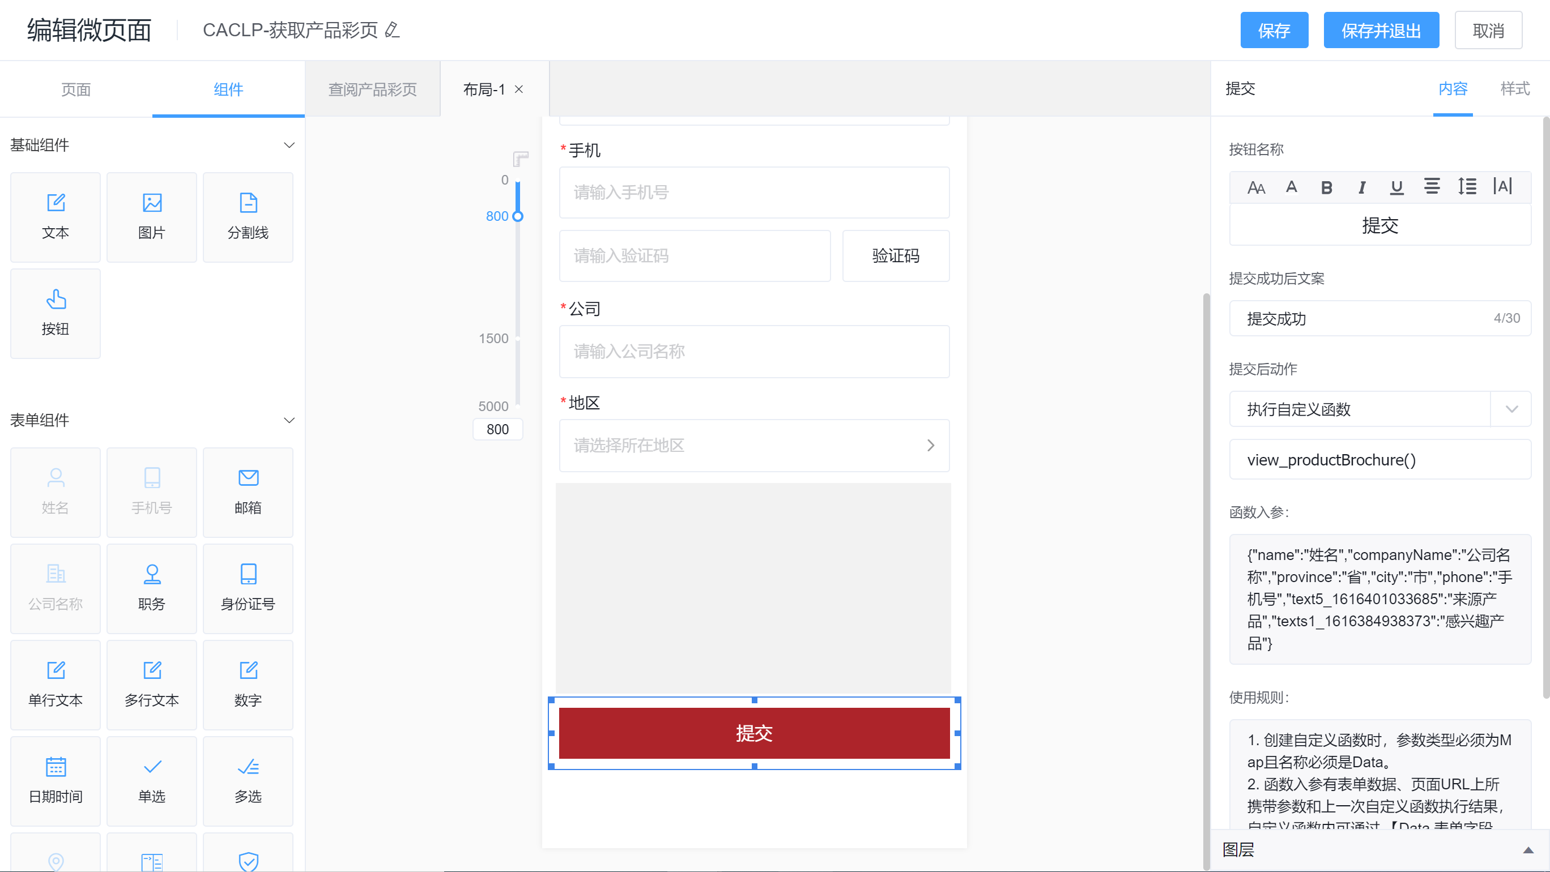The image size is (1550, 872).
Task: Open letter spacing option in toolbar
Action: [x=1502, y=187]
